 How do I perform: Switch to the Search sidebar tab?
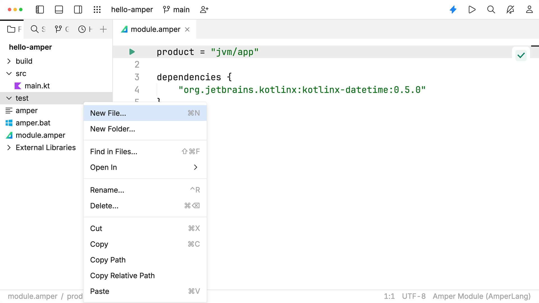pyautogui.click(x=38, y=29)
